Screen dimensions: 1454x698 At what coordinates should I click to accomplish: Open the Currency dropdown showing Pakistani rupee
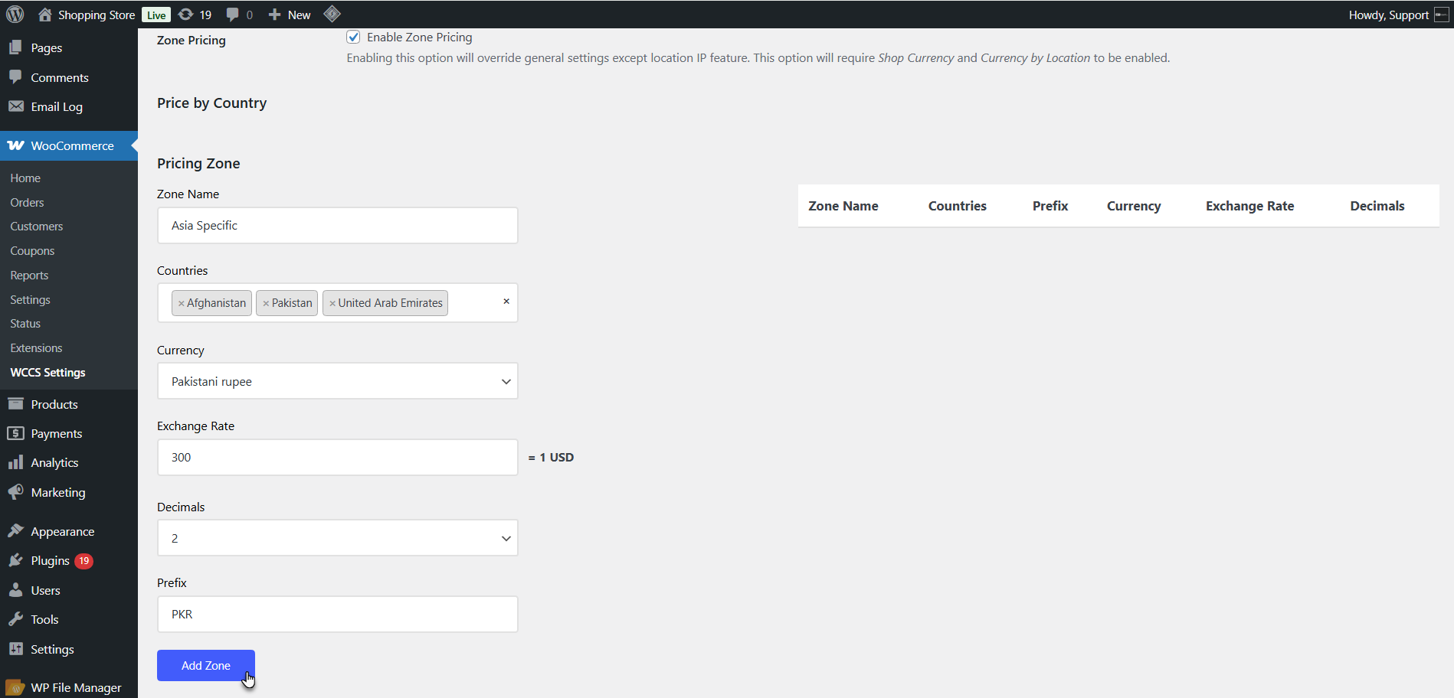coord(338,381)
